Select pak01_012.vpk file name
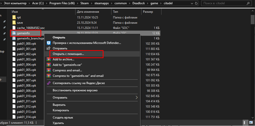Screen dimensions: 255x126 coord(26,107)
